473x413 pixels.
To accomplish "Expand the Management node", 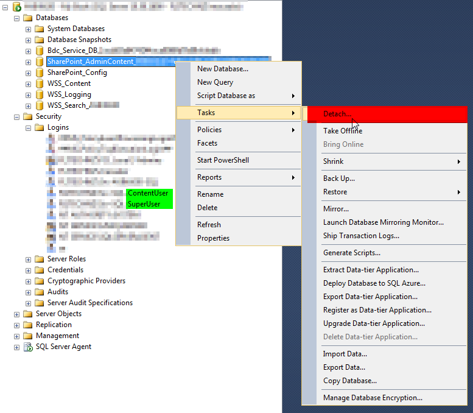I will pos(16,336).
